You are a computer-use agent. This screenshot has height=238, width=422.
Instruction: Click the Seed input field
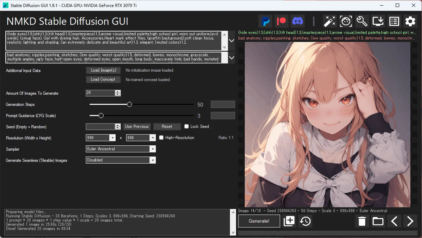(x=101, y=126)
